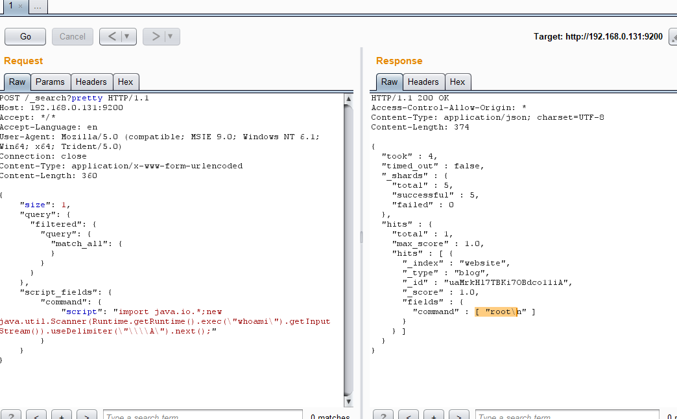
Task: Click the response Content-Type application/json header
Action: (488, 118)
